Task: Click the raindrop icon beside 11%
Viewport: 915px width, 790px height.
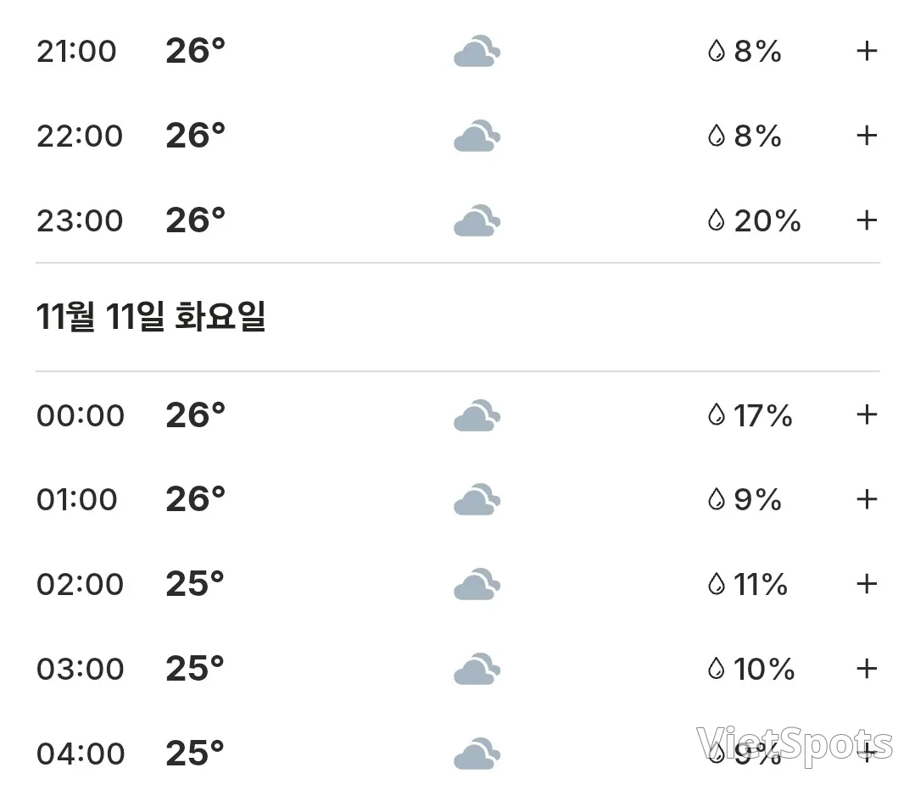Action: [716, 584]
